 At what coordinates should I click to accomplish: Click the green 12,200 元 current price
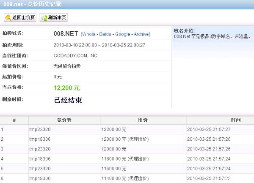(x=67, y=88)
